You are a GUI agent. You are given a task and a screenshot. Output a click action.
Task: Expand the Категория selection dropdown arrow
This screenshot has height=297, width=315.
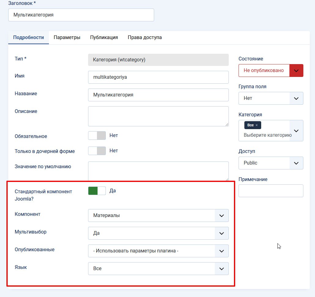click(x=296, y=131)
